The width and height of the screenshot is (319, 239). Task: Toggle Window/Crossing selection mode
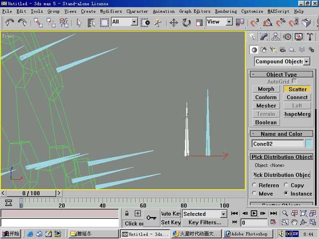pos(145,23)
